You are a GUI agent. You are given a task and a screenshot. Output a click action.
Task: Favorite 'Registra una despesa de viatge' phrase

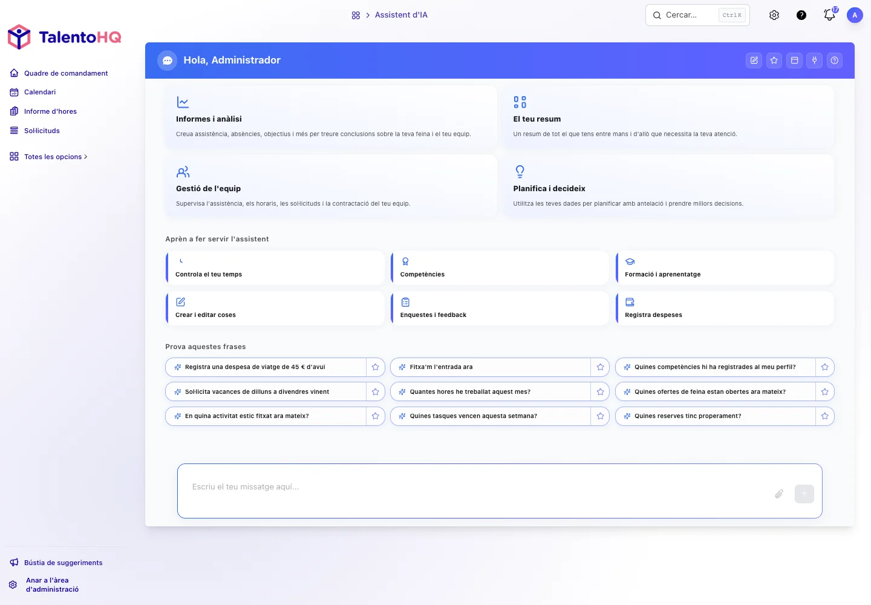click(x=375, y=367)
